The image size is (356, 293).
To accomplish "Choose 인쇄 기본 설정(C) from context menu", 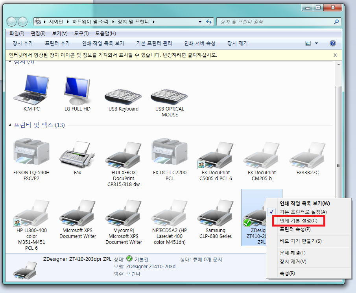I will point(299,221).
